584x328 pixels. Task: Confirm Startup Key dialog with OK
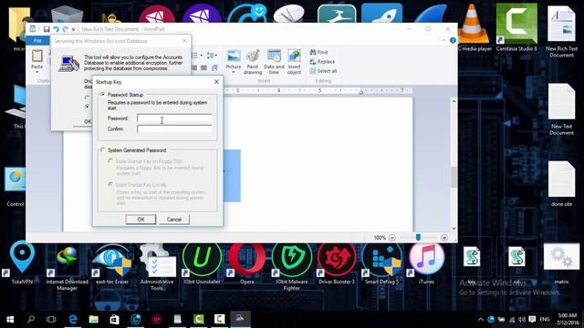pos(141,220)
